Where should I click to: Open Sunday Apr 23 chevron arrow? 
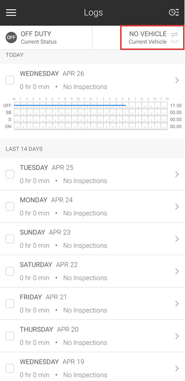(177, 239)
